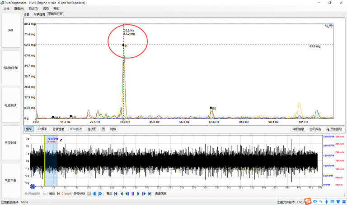Click the undo arrow next to Start recording
The height and width of the screenshot is (205, 347).
44,194
